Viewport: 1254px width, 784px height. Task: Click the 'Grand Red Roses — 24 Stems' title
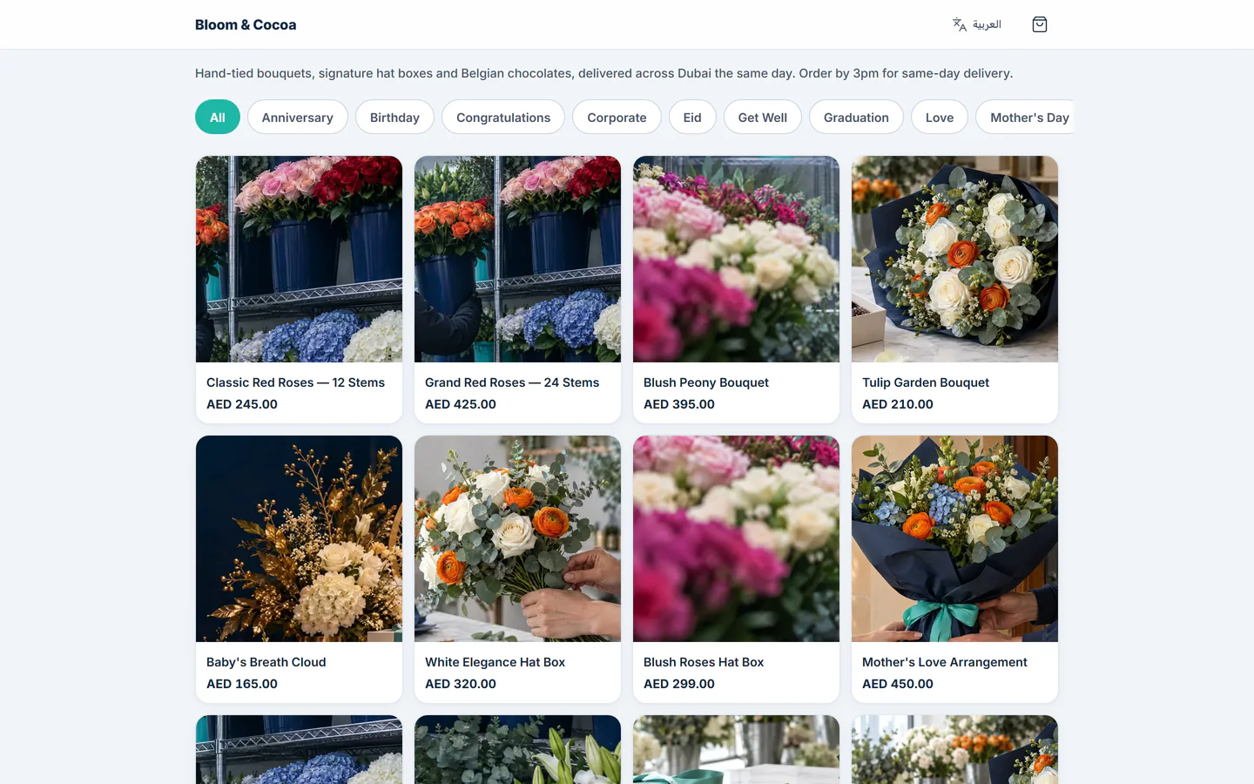(512, 382)
